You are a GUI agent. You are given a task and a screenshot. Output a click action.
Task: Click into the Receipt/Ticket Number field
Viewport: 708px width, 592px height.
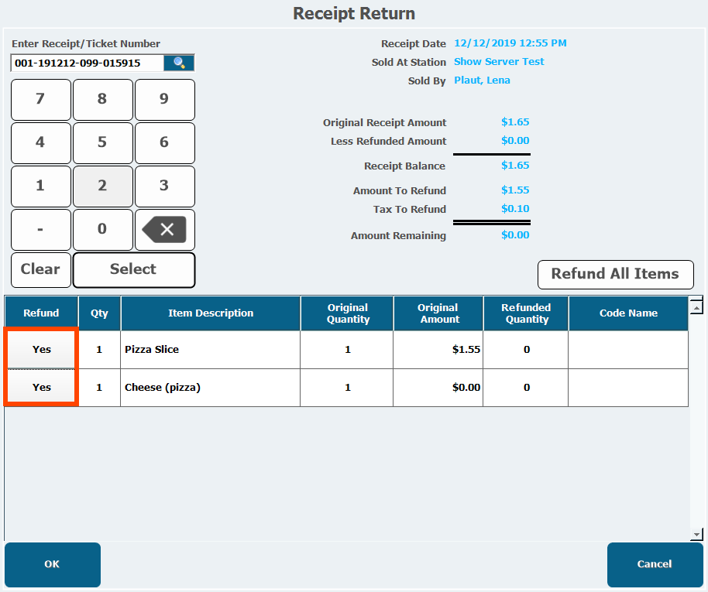87,63
